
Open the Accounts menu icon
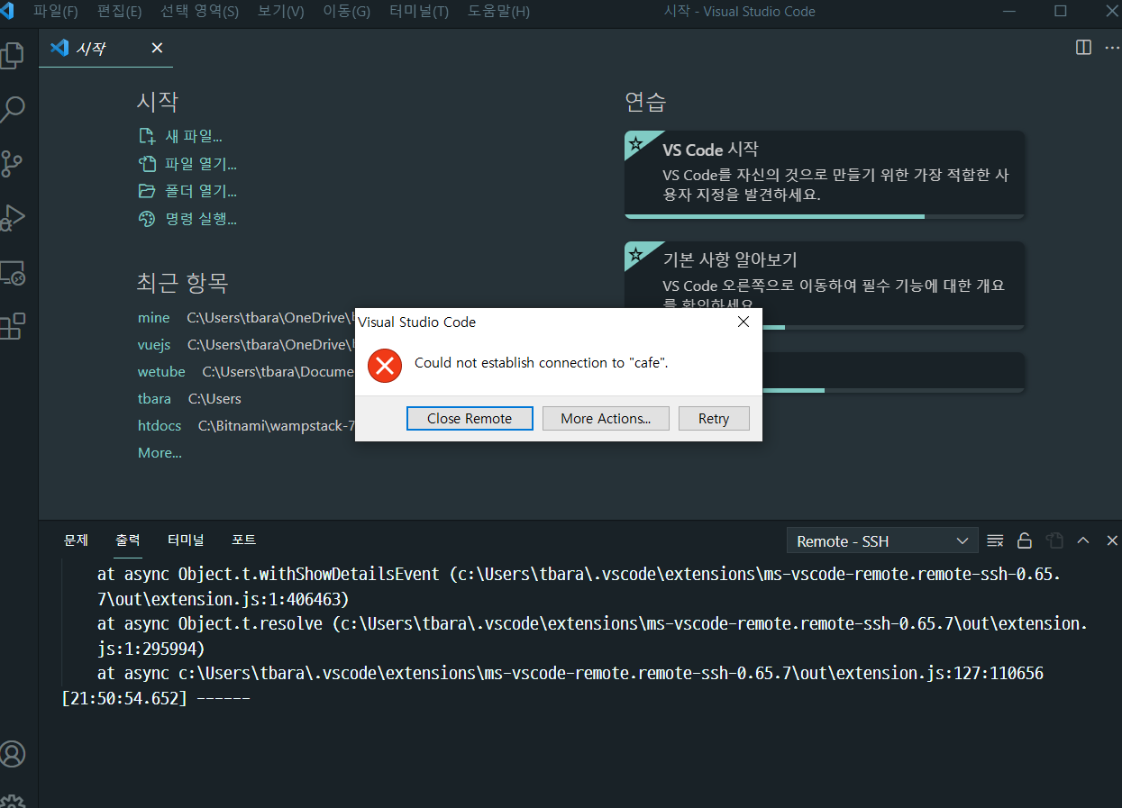[13, 753]
